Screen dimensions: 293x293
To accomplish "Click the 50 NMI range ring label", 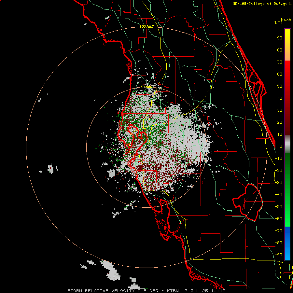I will [x=146, y=87].
